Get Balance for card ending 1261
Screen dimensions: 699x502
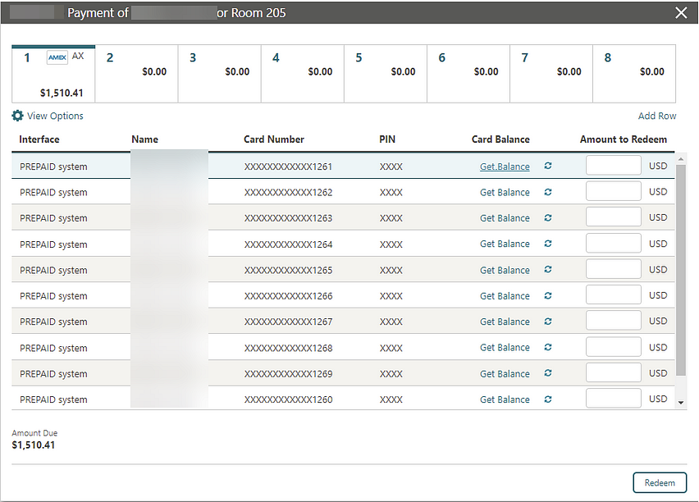pos(505,167)
